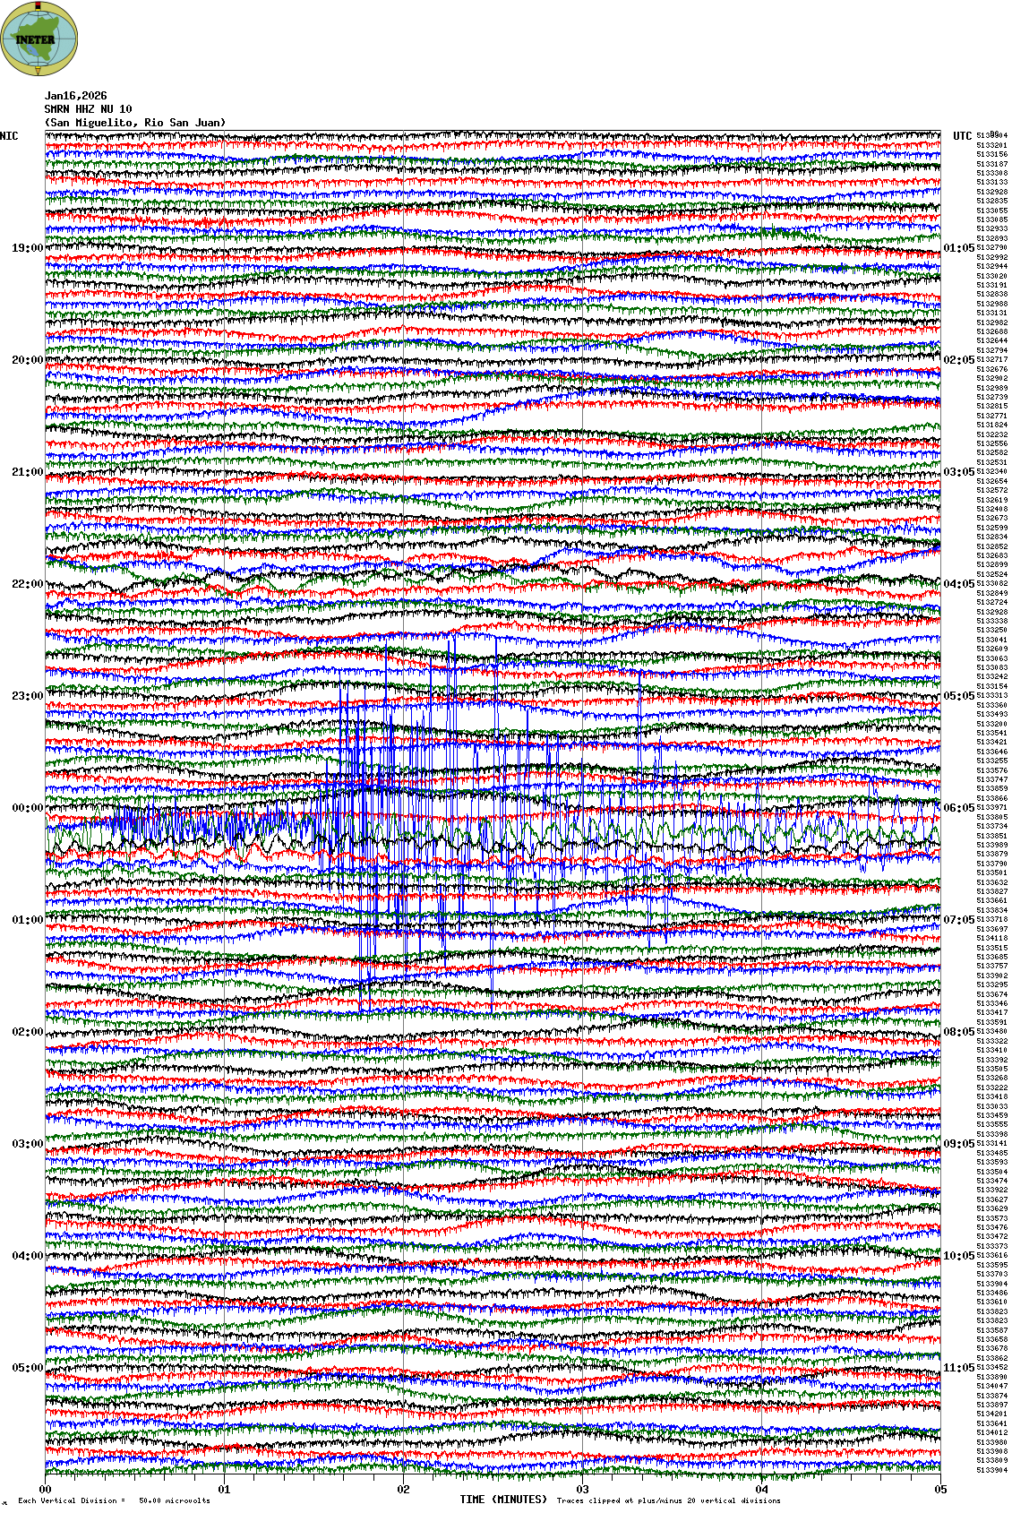
Task: Click the 03 minute tick on bottom axis
Action: pyautogui.click(x=583, y=1490)
